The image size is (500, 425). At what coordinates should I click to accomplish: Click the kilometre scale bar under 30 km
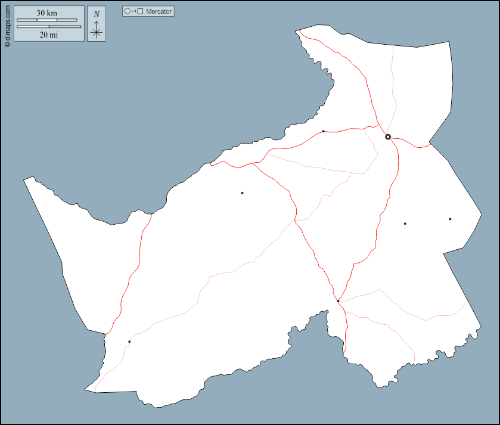[x=46, y=20]
